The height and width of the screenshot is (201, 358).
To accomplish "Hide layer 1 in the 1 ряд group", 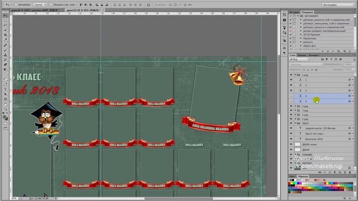I will 291,80.
